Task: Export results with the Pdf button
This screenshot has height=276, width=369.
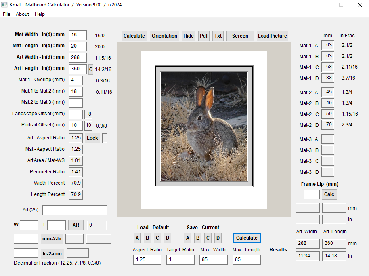Action: pos(203,36)
